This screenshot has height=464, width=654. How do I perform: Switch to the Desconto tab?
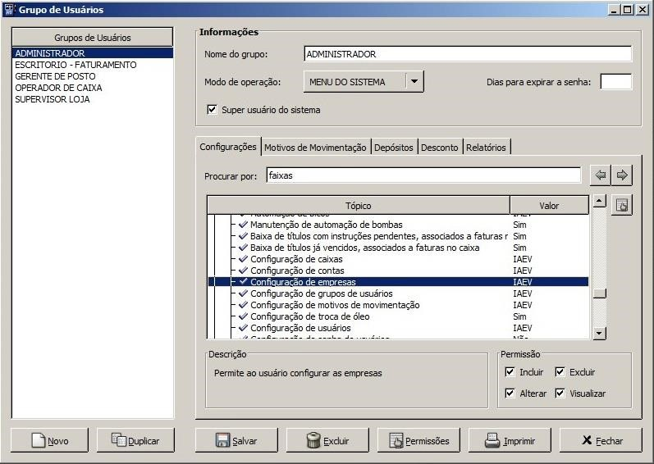coord(440,148)
